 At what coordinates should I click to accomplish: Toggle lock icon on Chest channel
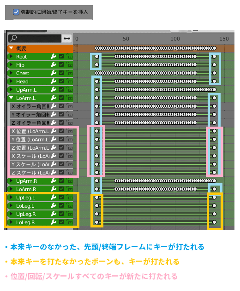click(x=69, y=73)
